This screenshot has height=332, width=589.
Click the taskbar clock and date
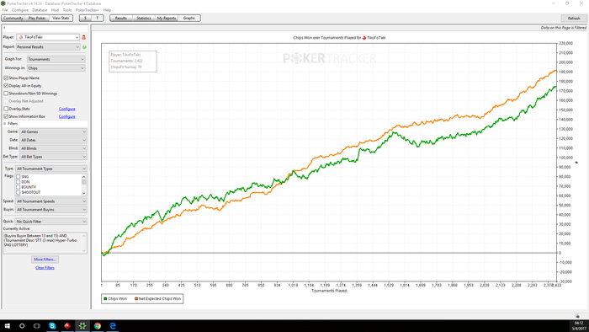coord(579,326)
